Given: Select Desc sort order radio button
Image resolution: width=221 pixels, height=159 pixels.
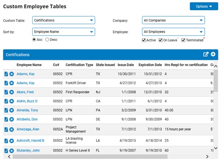Looking at the screenshot, I should point(47,40).
